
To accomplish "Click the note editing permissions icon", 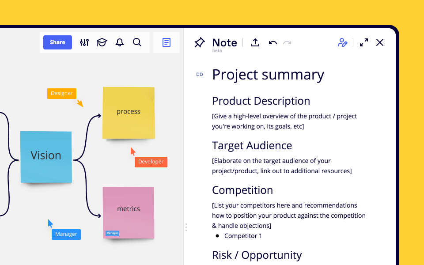I will point(342,42).
